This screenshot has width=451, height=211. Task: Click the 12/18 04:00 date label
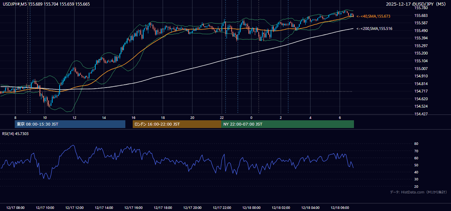pyautogui.click(x=310, y=208)
